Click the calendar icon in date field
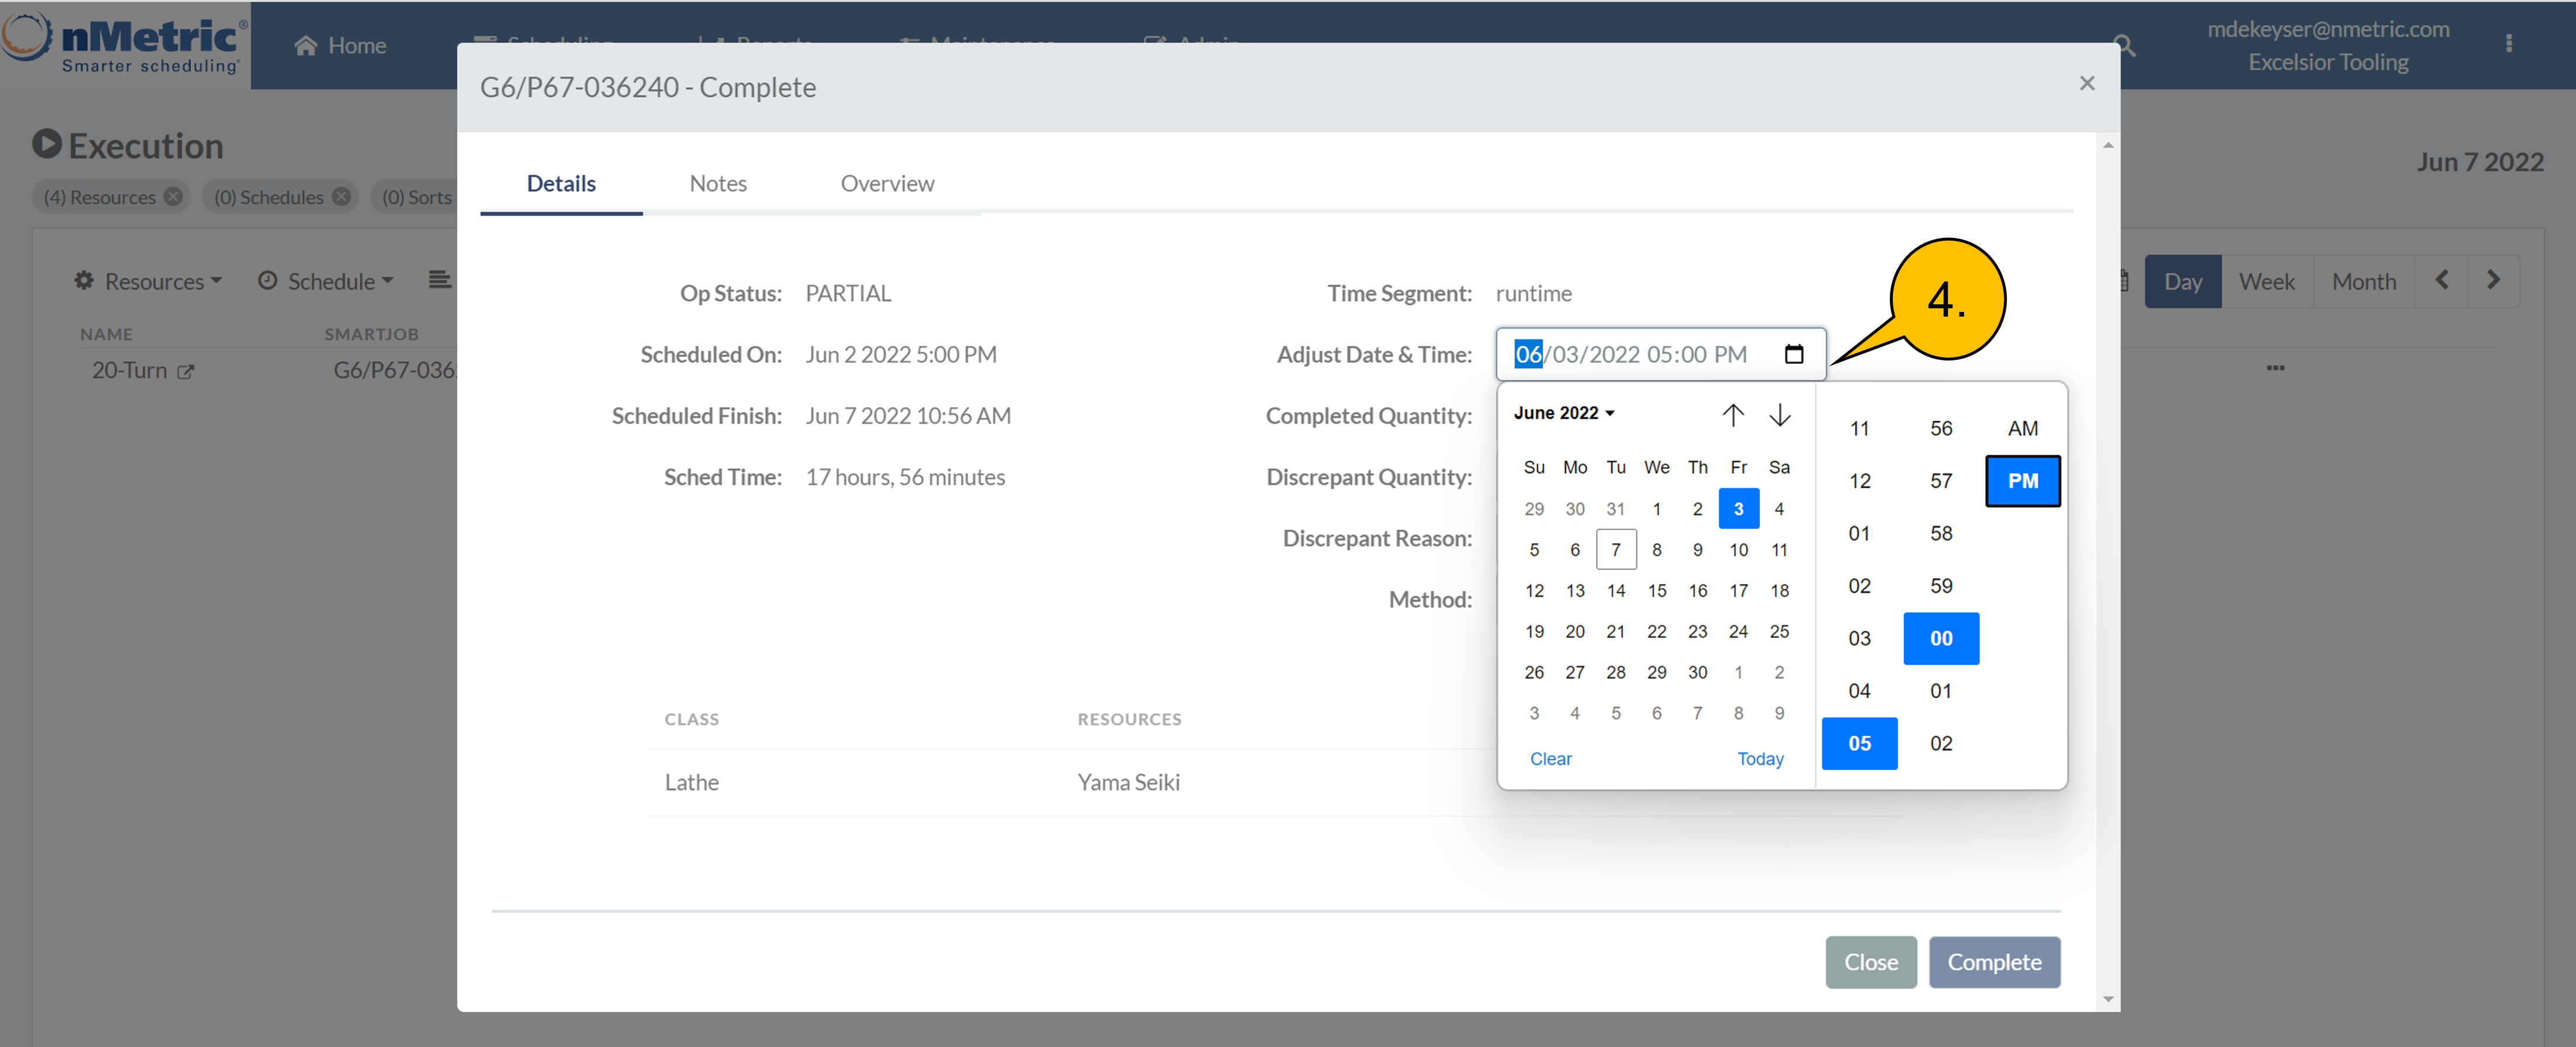The height and width of the screenshot is (1047, 2576). tap(1793, 354)
